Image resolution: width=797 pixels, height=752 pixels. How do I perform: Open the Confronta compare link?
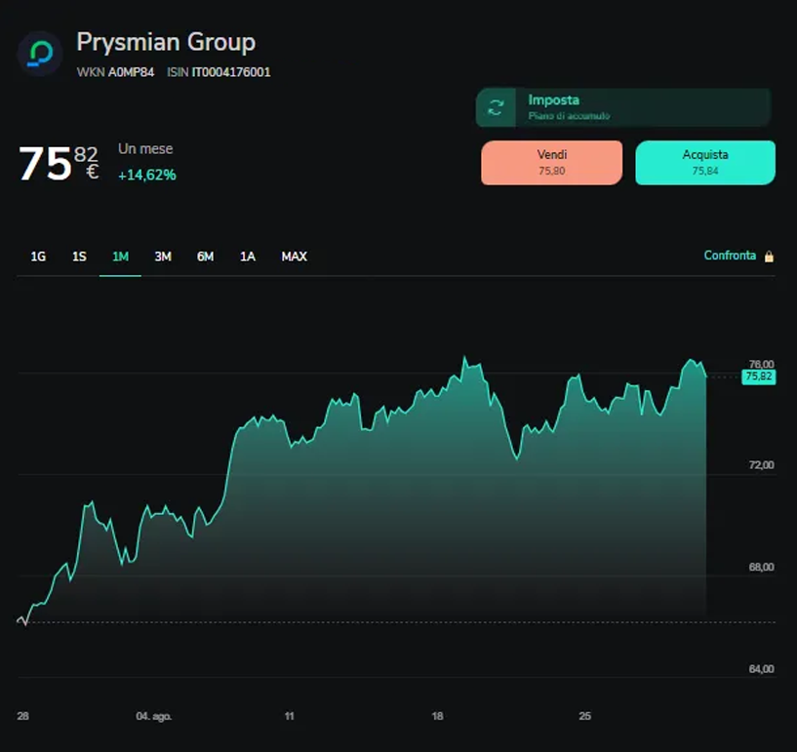point(730,256)
